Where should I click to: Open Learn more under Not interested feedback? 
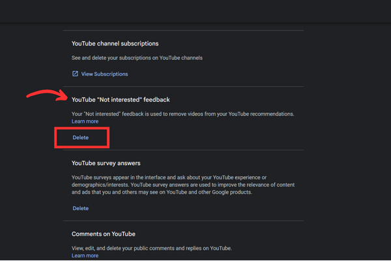(x=85, y=121)
